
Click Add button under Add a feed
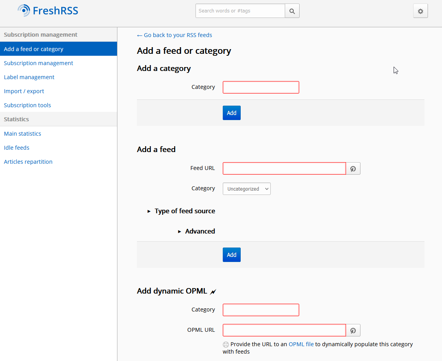(232, 255)
